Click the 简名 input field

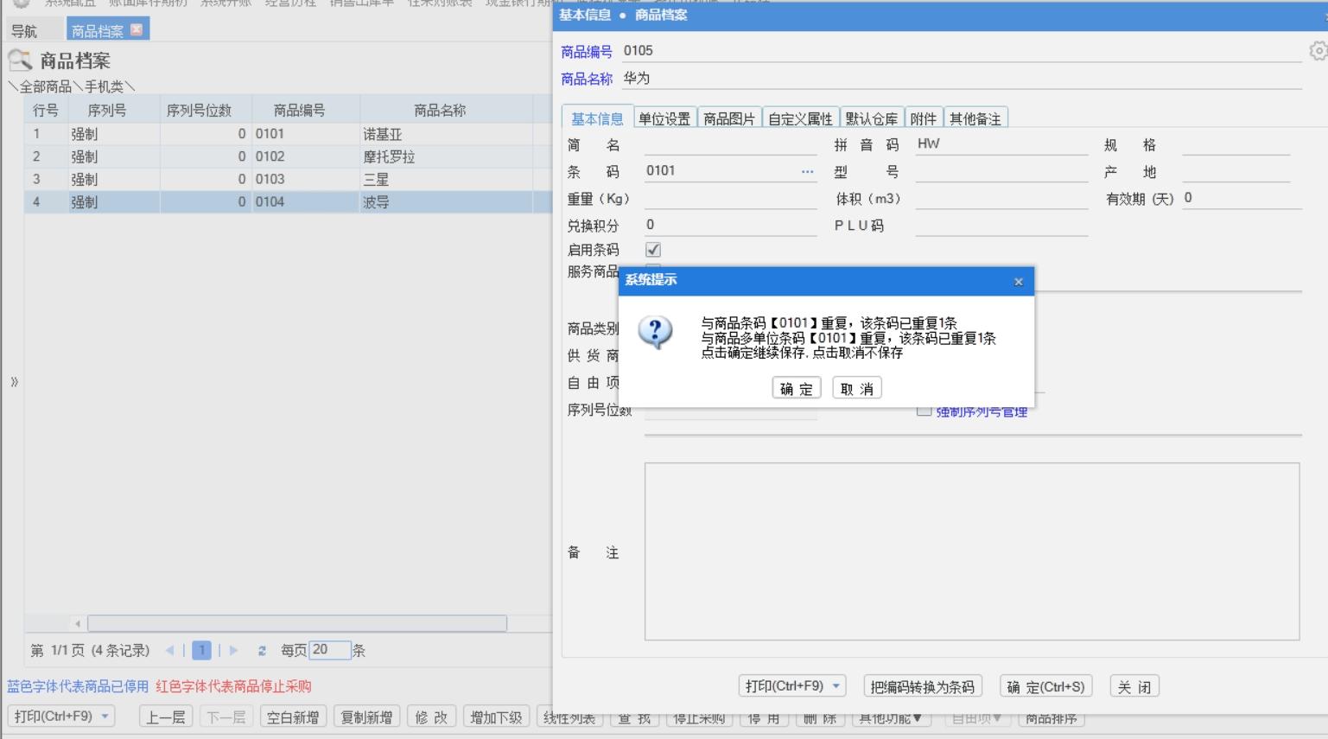[730, 144]
